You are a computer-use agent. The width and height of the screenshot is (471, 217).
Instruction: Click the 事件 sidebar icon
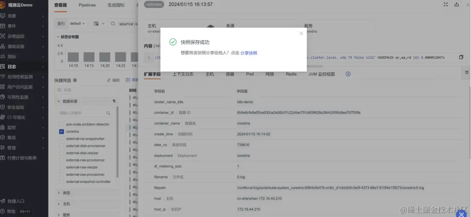(x=3, y=26)
